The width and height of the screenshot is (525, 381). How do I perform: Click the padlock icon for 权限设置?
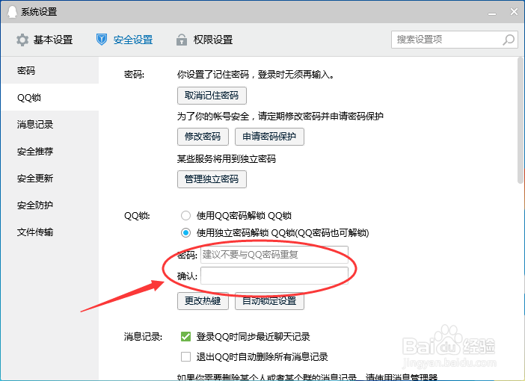point(182,40)
